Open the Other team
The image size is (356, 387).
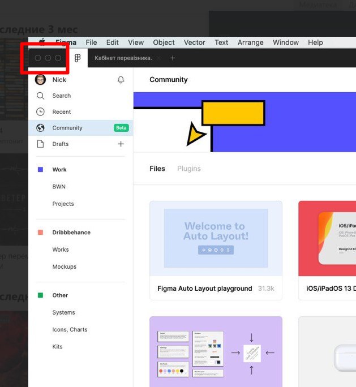(60, 295)
